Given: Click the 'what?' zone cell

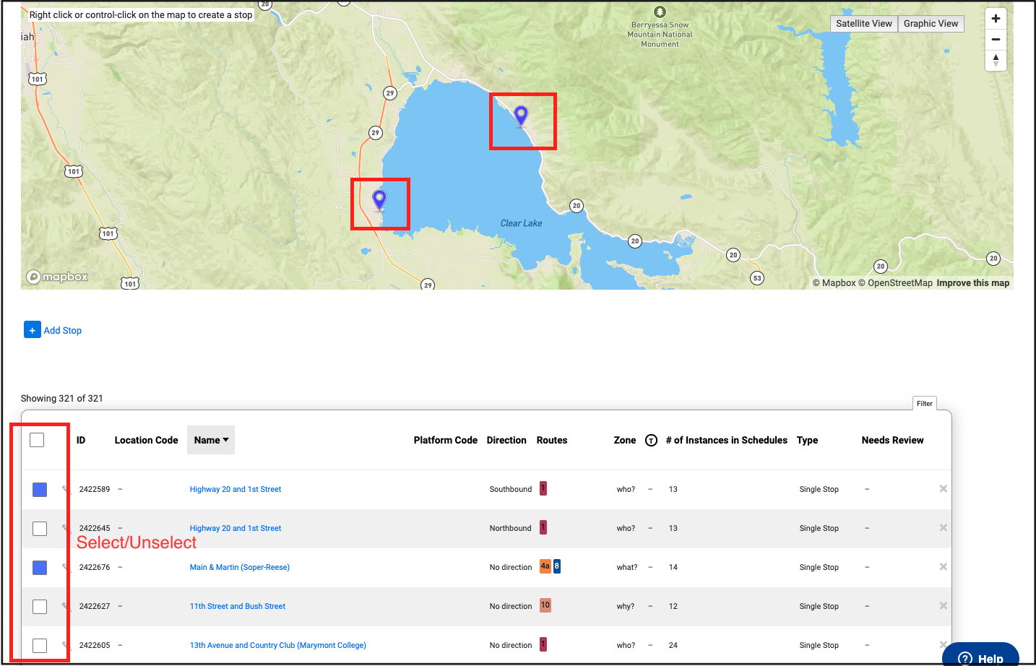Looking at the screenshot, I should pyautogui.click(x=627, y=567).
